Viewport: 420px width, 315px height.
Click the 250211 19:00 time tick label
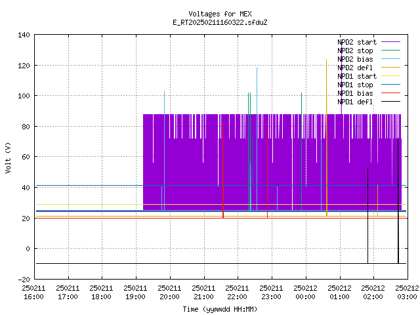135,293
